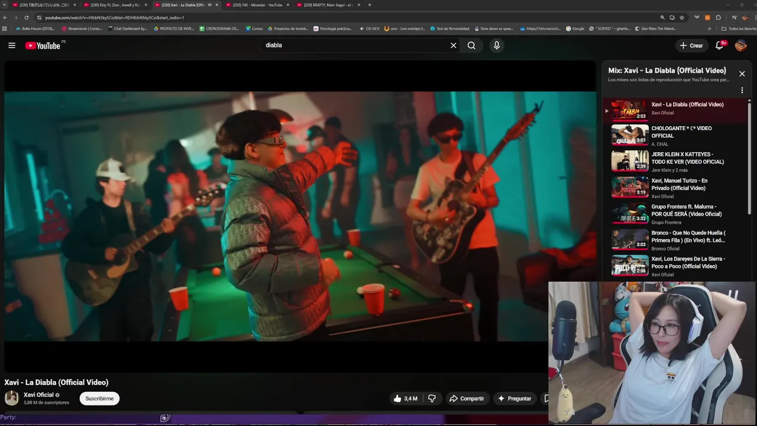The height and width of the screenshot is (426, 757).
Task: Start voice search with the microphone
Action: [x=497, y=46]
